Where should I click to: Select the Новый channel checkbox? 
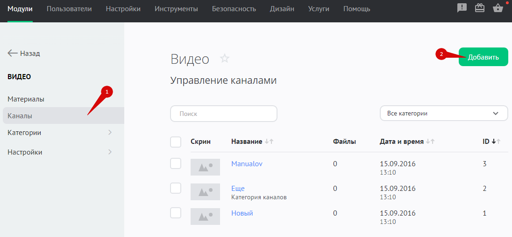[176, 213]
